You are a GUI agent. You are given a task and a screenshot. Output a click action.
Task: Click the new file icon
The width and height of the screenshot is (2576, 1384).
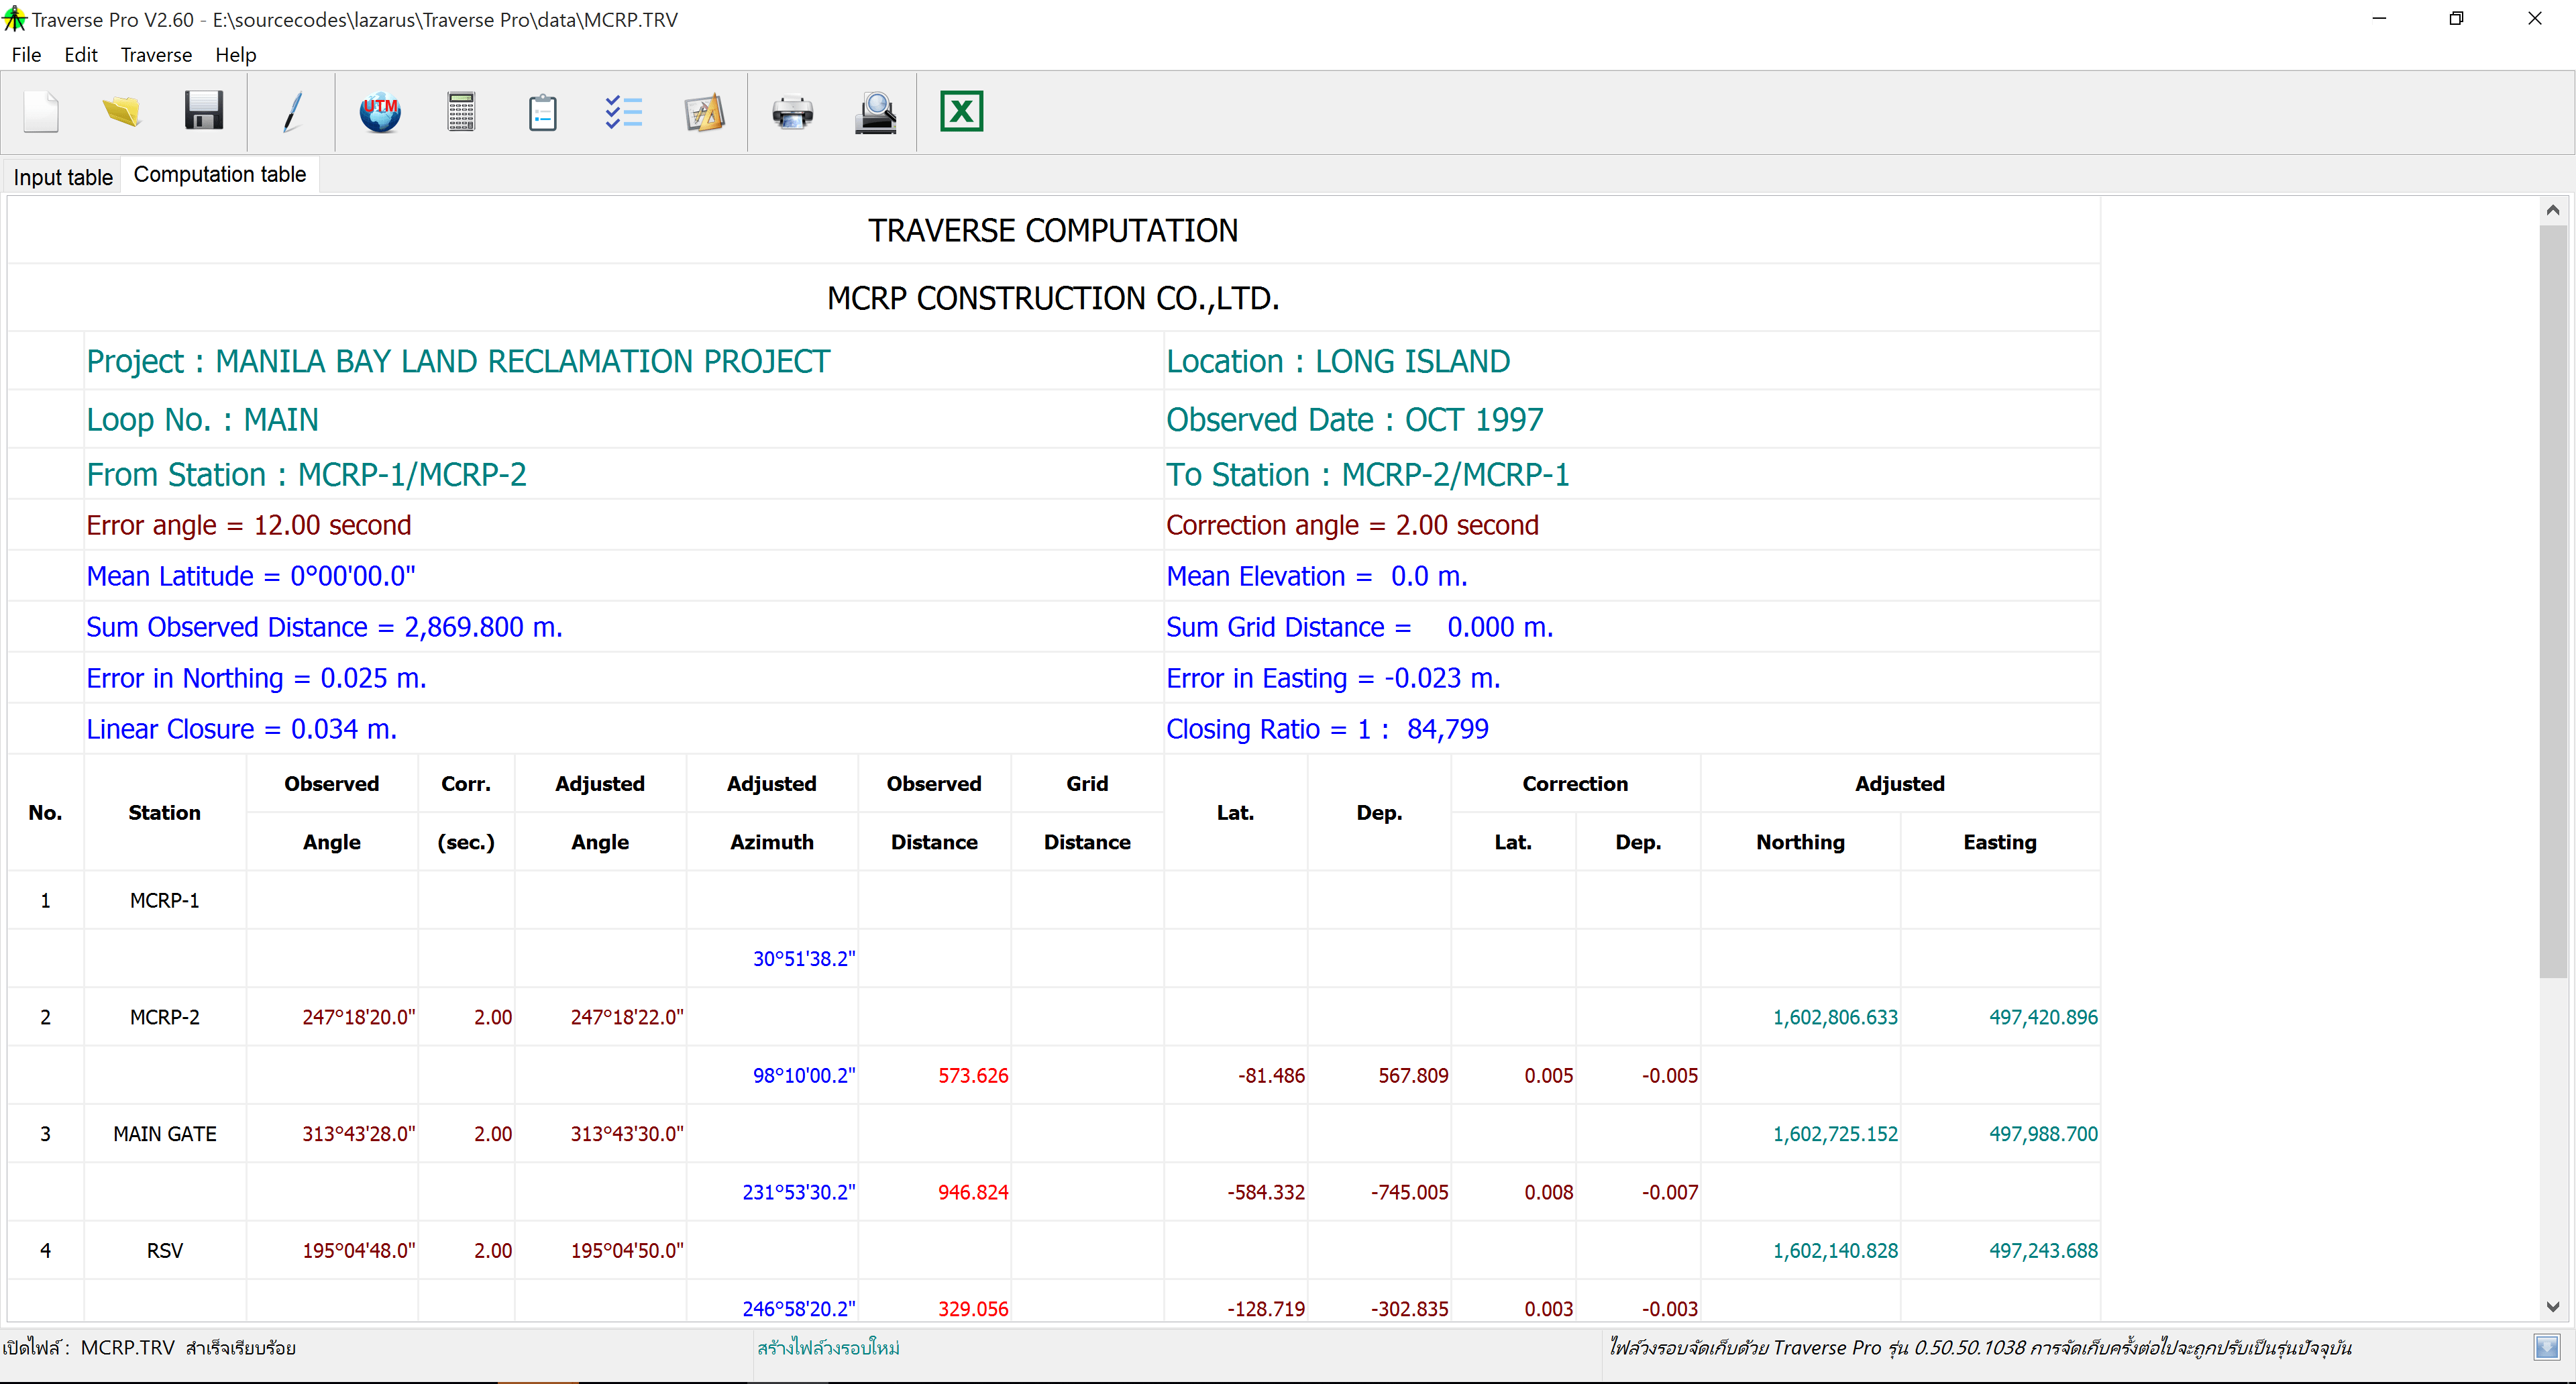[x=41, y=112]
